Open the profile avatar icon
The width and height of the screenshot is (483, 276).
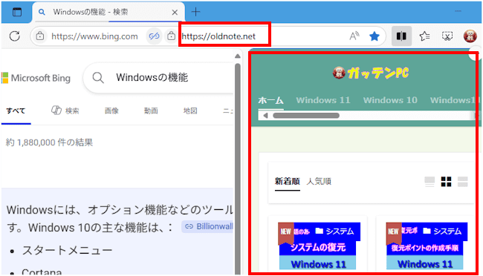coord(470,36)
